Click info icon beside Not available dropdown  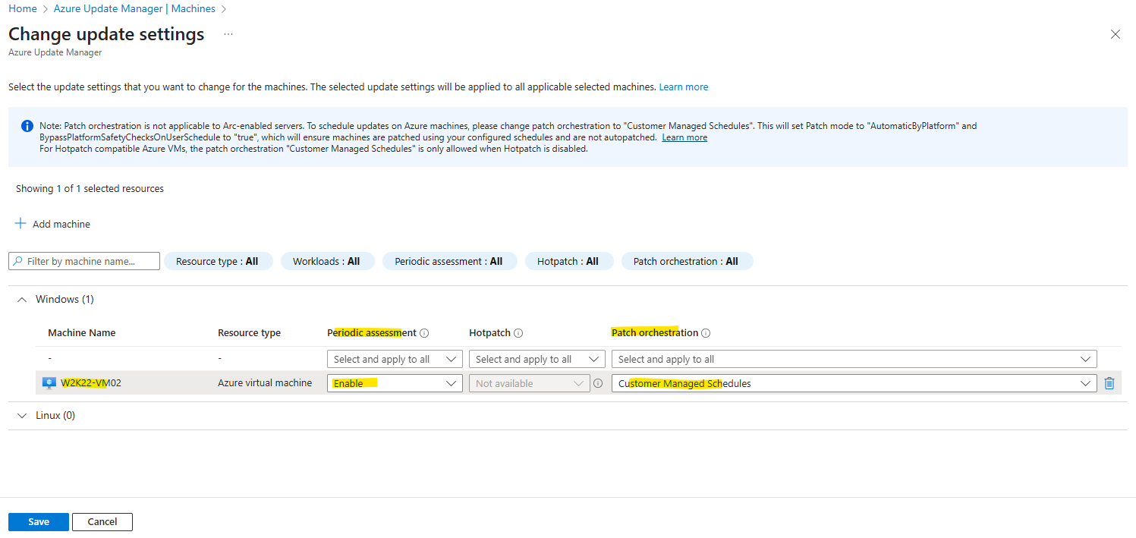click(x=598, y=383)
